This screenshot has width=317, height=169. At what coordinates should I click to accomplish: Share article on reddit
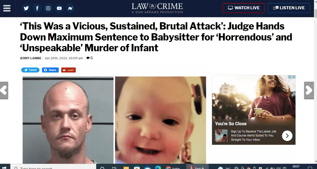click(x=68, y=70)
